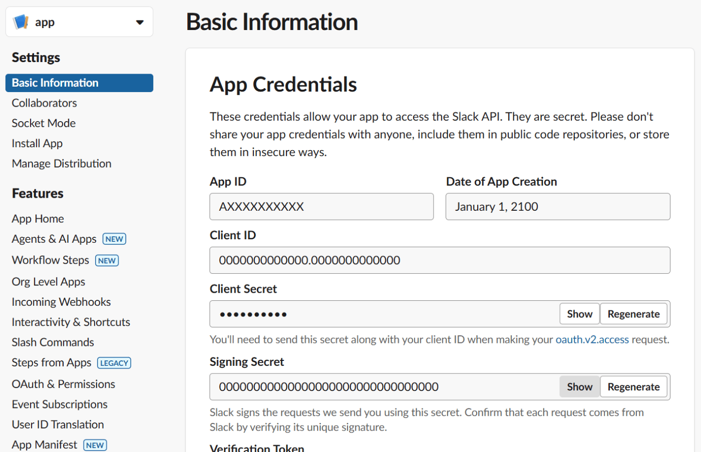Viewport: 701px width, 452px height.
Task: Go to Socket Mode settings
Action: point(44,123)
